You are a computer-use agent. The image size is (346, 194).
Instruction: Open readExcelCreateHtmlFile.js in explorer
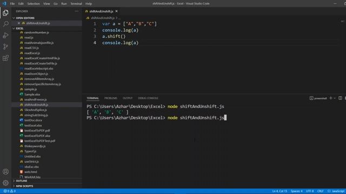click(x=42, y=58)
